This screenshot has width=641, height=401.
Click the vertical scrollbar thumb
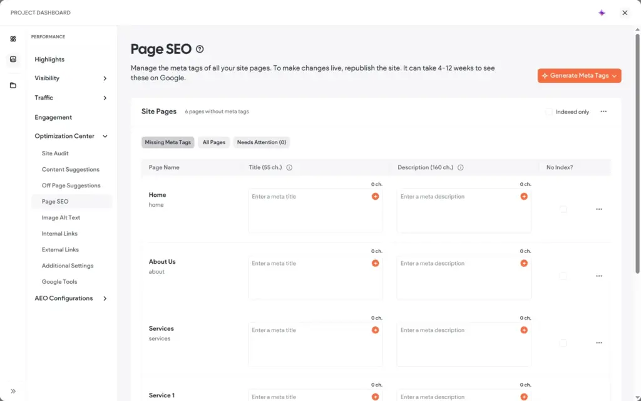637,154
